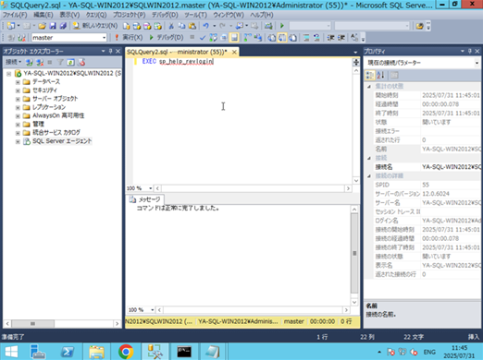
Task: Open the Start button on taskbar
Action: pos(11,352)
